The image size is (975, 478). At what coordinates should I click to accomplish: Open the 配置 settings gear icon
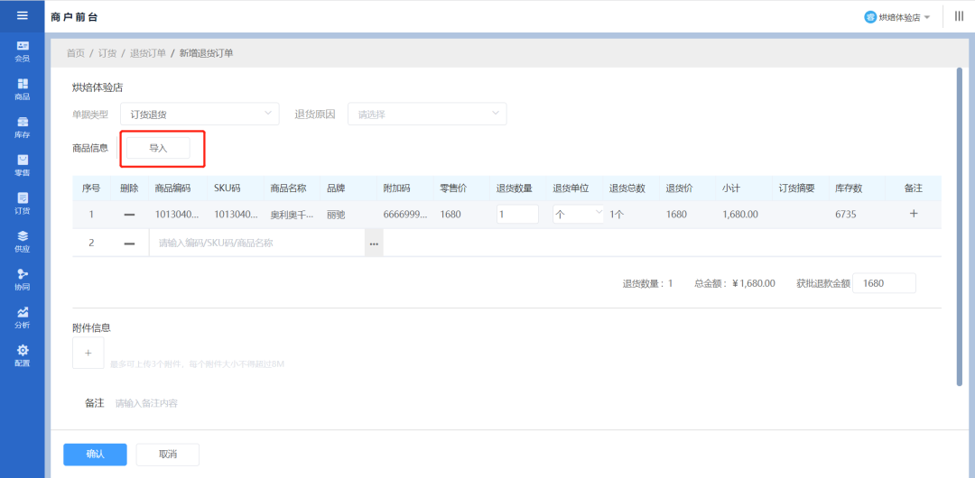(x=22, y=355)
